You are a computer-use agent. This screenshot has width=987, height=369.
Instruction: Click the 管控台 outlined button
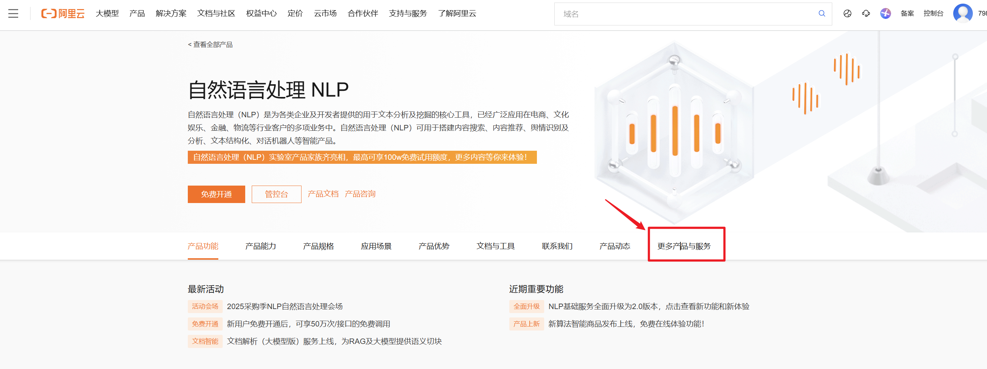pos(276,194)
